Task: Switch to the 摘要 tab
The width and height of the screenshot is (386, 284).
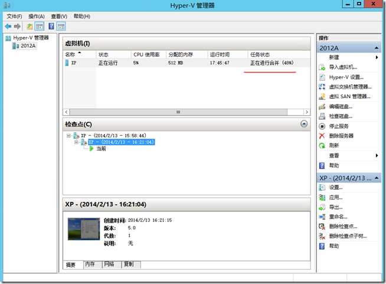Action: [x=71, y=265]
